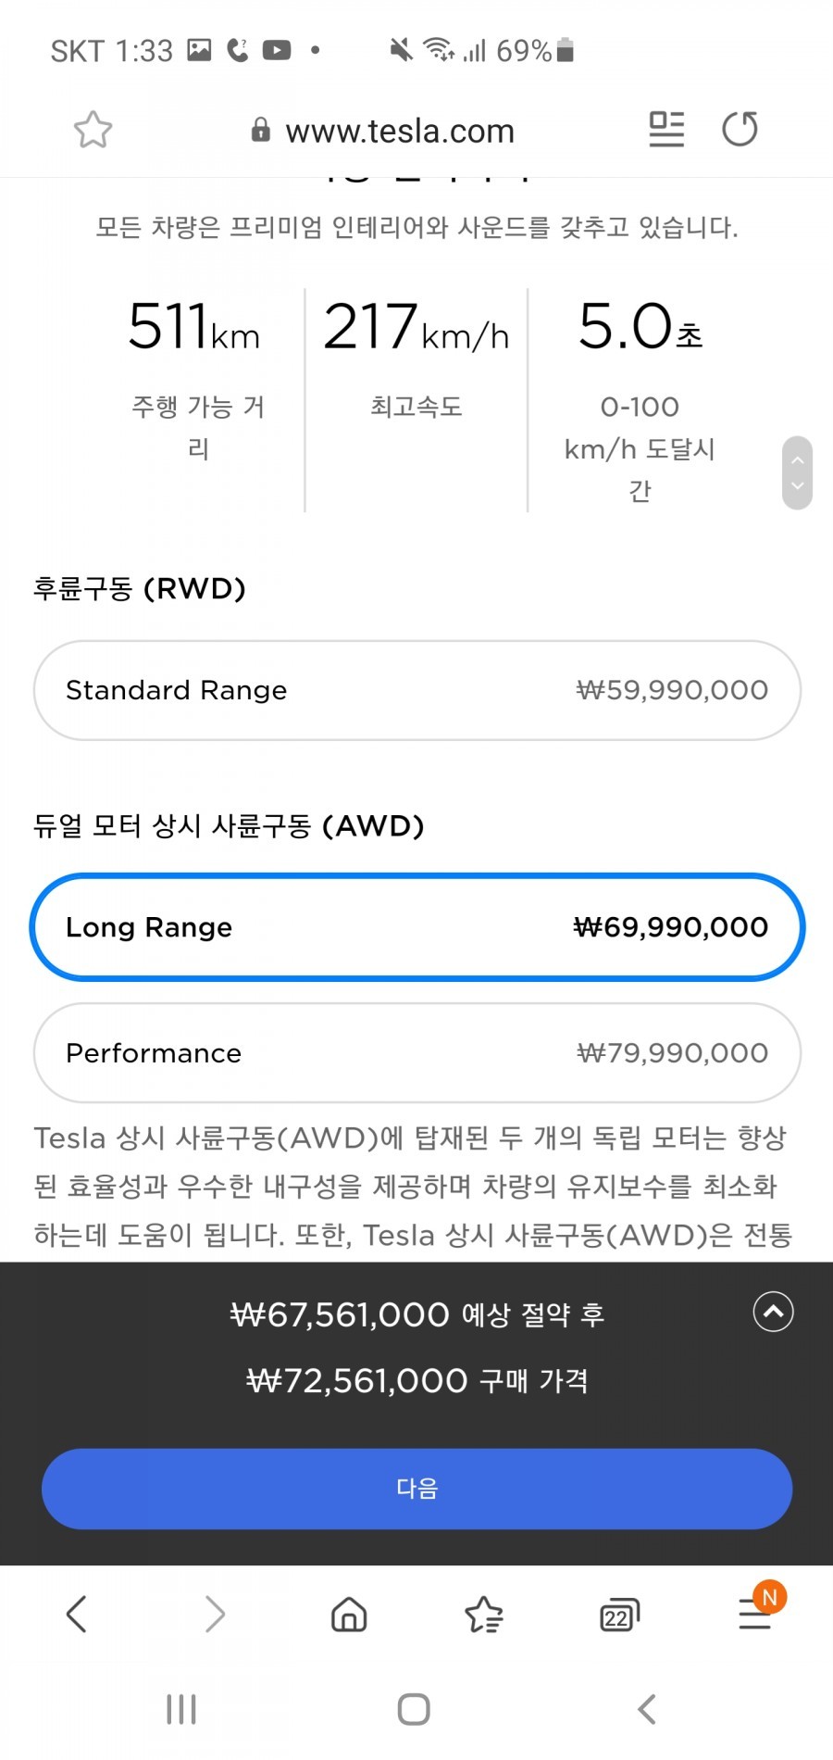
Task: Go forward with browser forward arrow
Action: (x=215, y=1615)
